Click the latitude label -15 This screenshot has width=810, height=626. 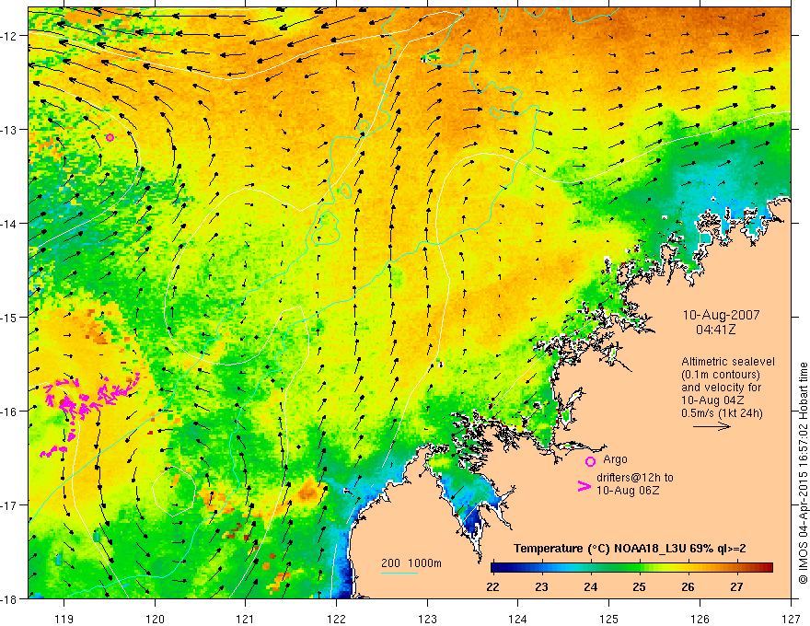[x=8, y=317]
